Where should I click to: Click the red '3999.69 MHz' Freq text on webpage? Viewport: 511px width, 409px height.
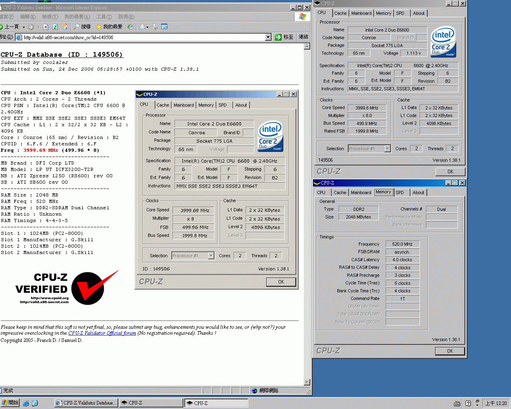tap(41, 150)
